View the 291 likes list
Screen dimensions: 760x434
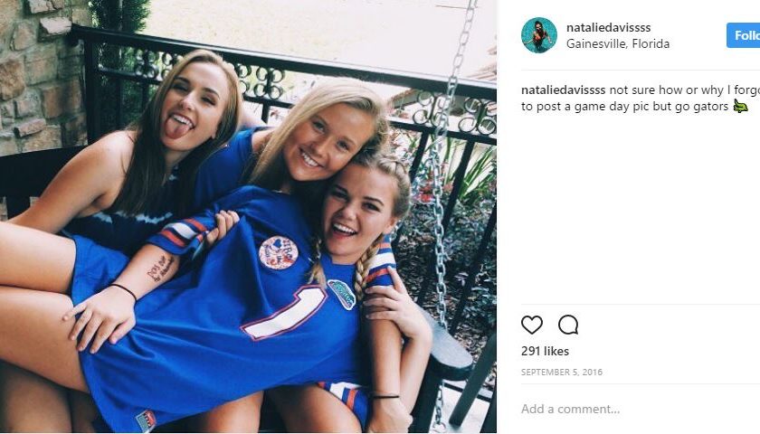545,351
